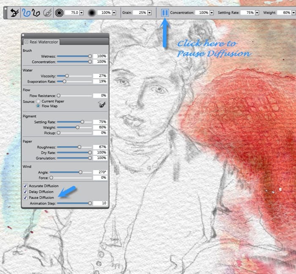Click property bar Concentration 100% field

point(202,13)
